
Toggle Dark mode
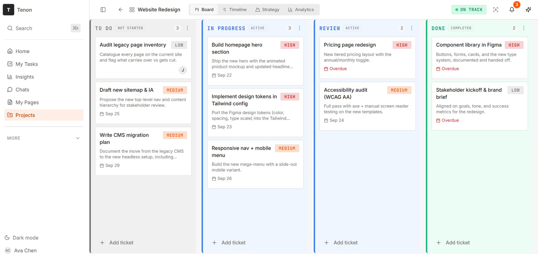[22, 238]
